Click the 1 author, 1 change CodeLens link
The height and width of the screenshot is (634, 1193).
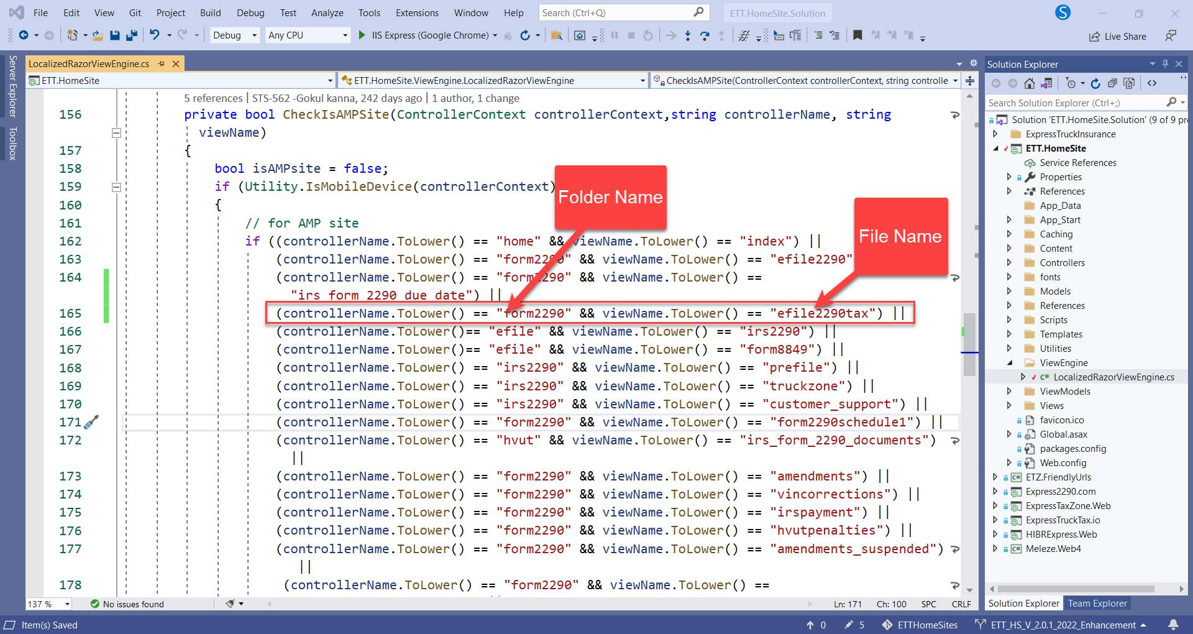click(475, 98)
